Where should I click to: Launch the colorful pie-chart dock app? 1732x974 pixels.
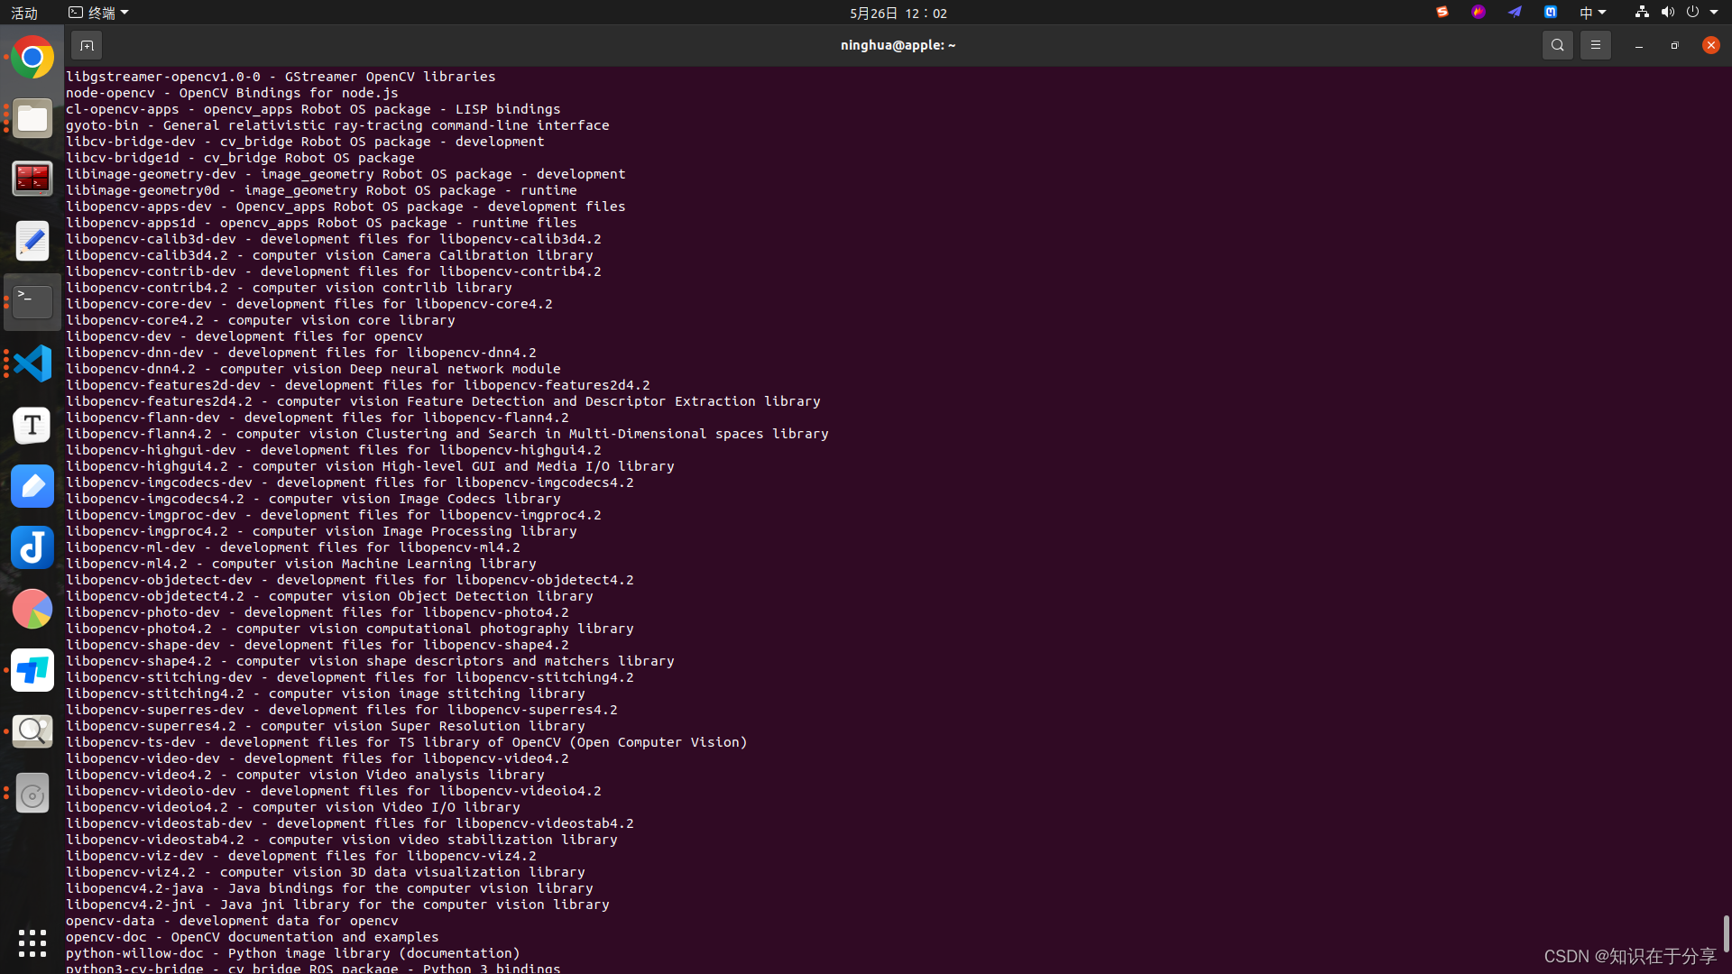[32, 609]
